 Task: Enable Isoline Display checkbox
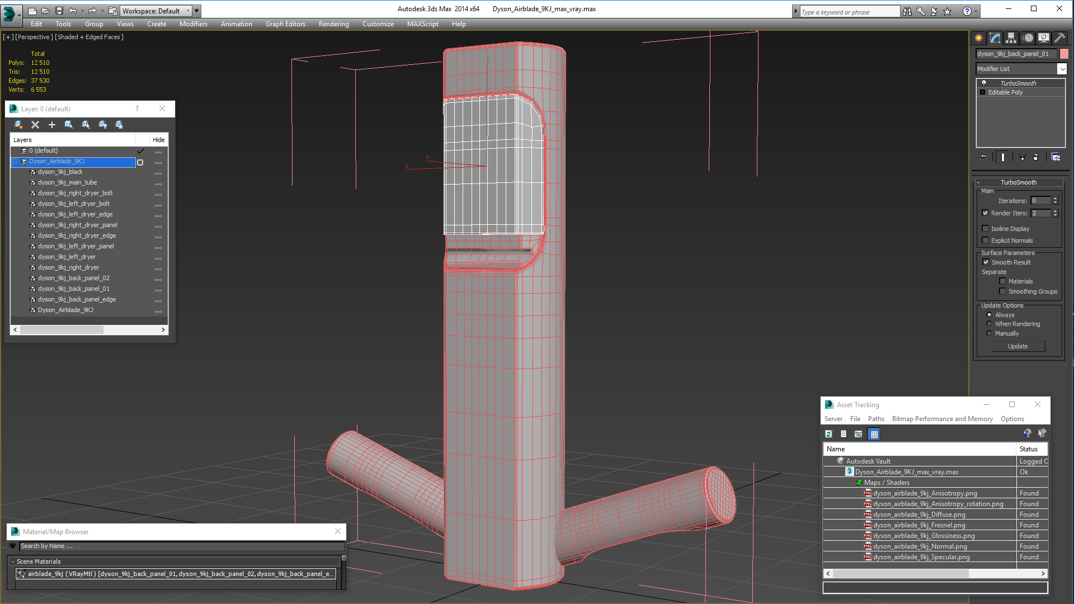tap(986, 229)
